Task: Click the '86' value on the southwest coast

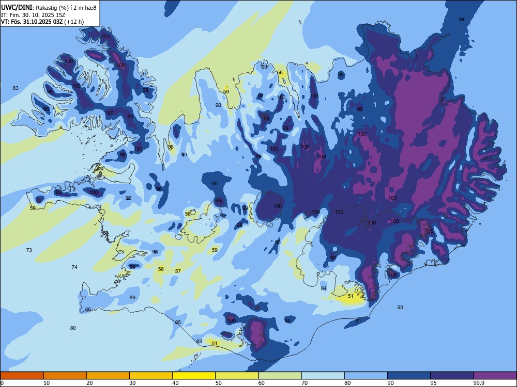Action: click(x=88, y=309)
